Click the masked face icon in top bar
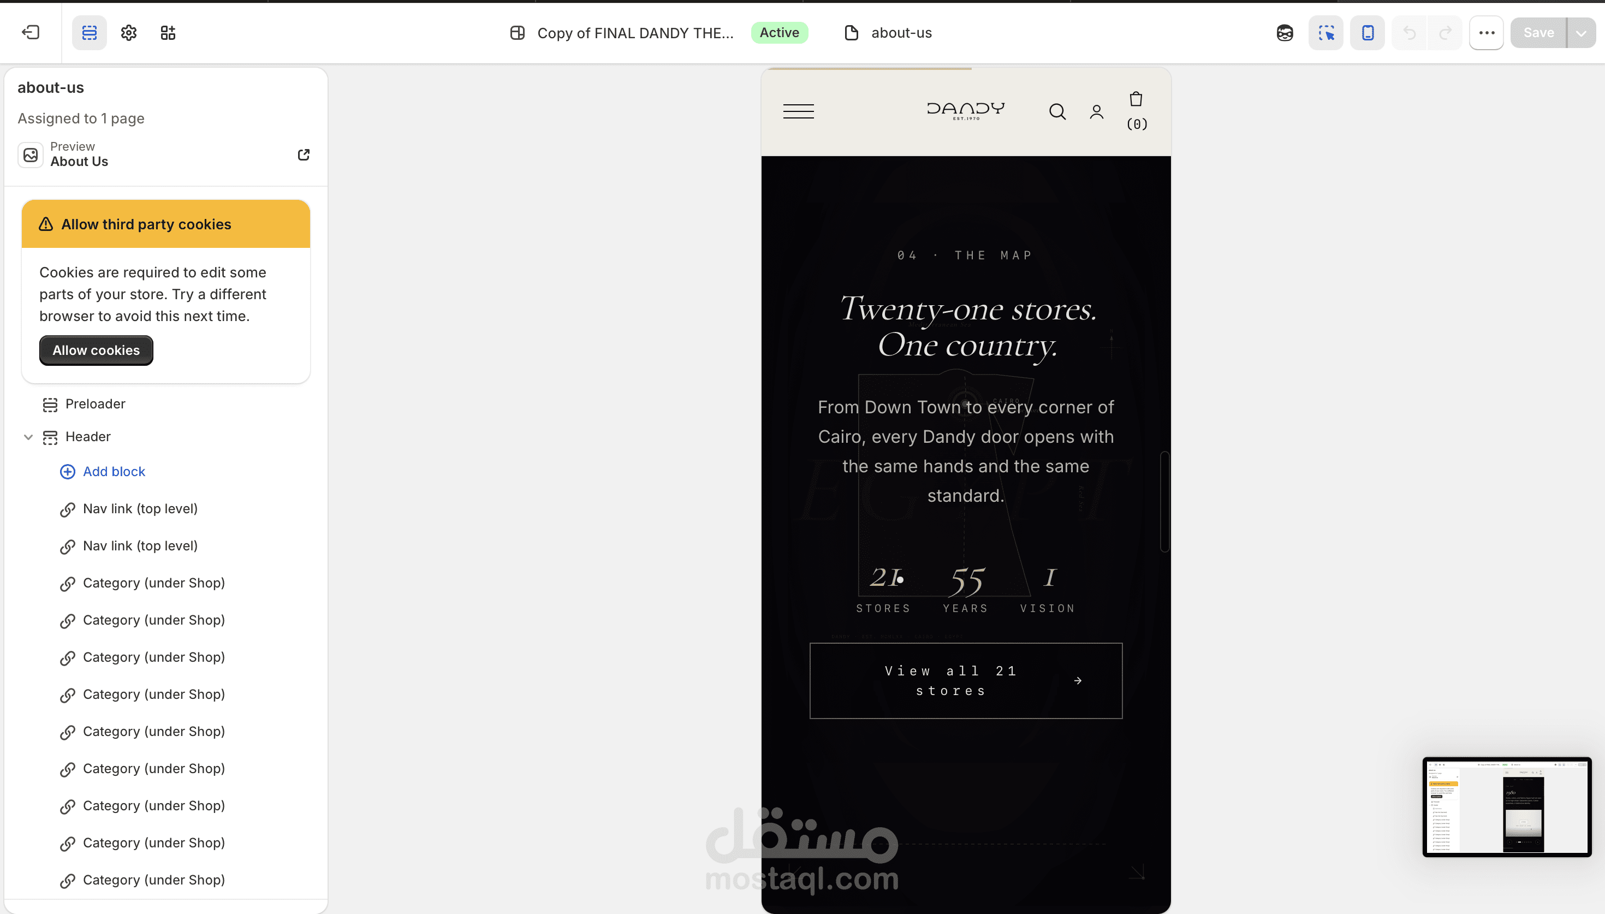Viewport: 1605px width, 914px height. coord(1285,33)
